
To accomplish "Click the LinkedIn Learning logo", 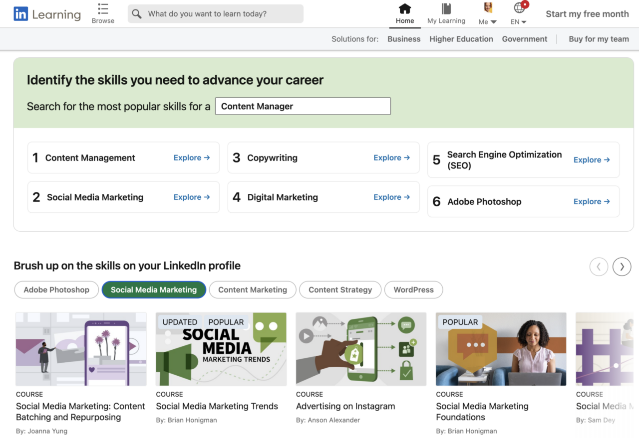I will point(47,14).
